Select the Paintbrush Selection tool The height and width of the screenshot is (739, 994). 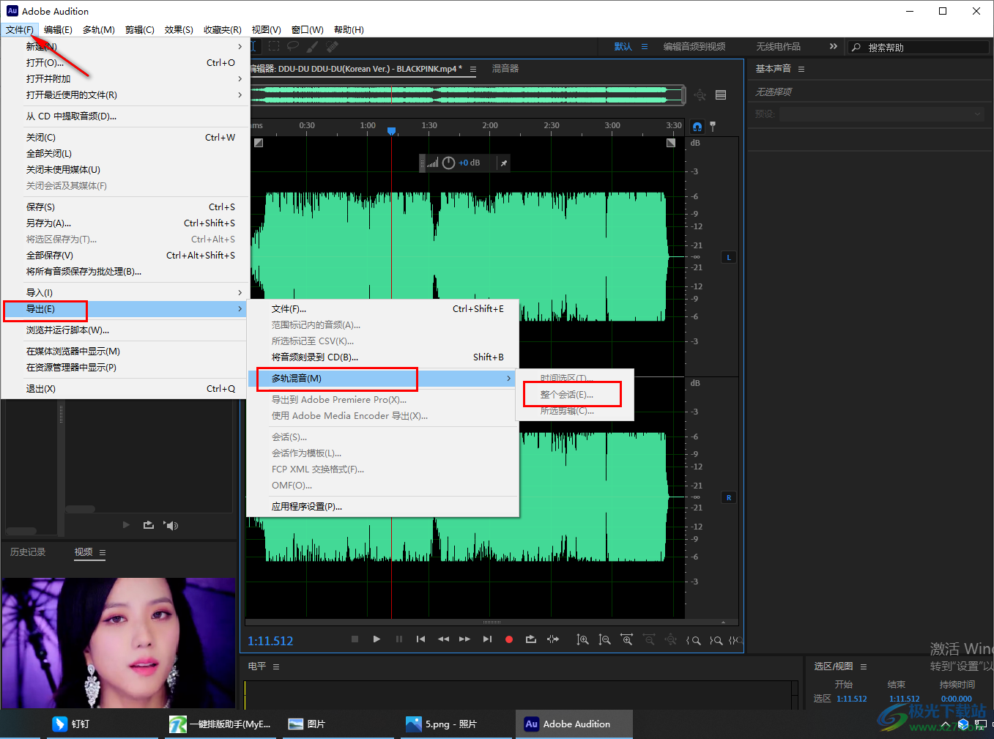[313, 46]
